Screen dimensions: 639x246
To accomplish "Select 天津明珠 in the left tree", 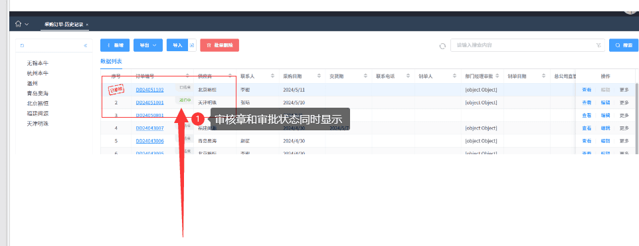I will coord(37,123).
